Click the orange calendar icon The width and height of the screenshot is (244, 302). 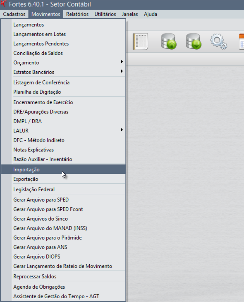pyautogui.click(x=241, y=41)
